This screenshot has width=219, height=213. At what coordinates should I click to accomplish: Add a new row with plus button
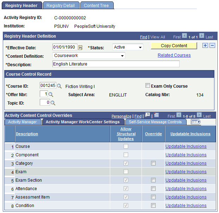tap(205, 45)
